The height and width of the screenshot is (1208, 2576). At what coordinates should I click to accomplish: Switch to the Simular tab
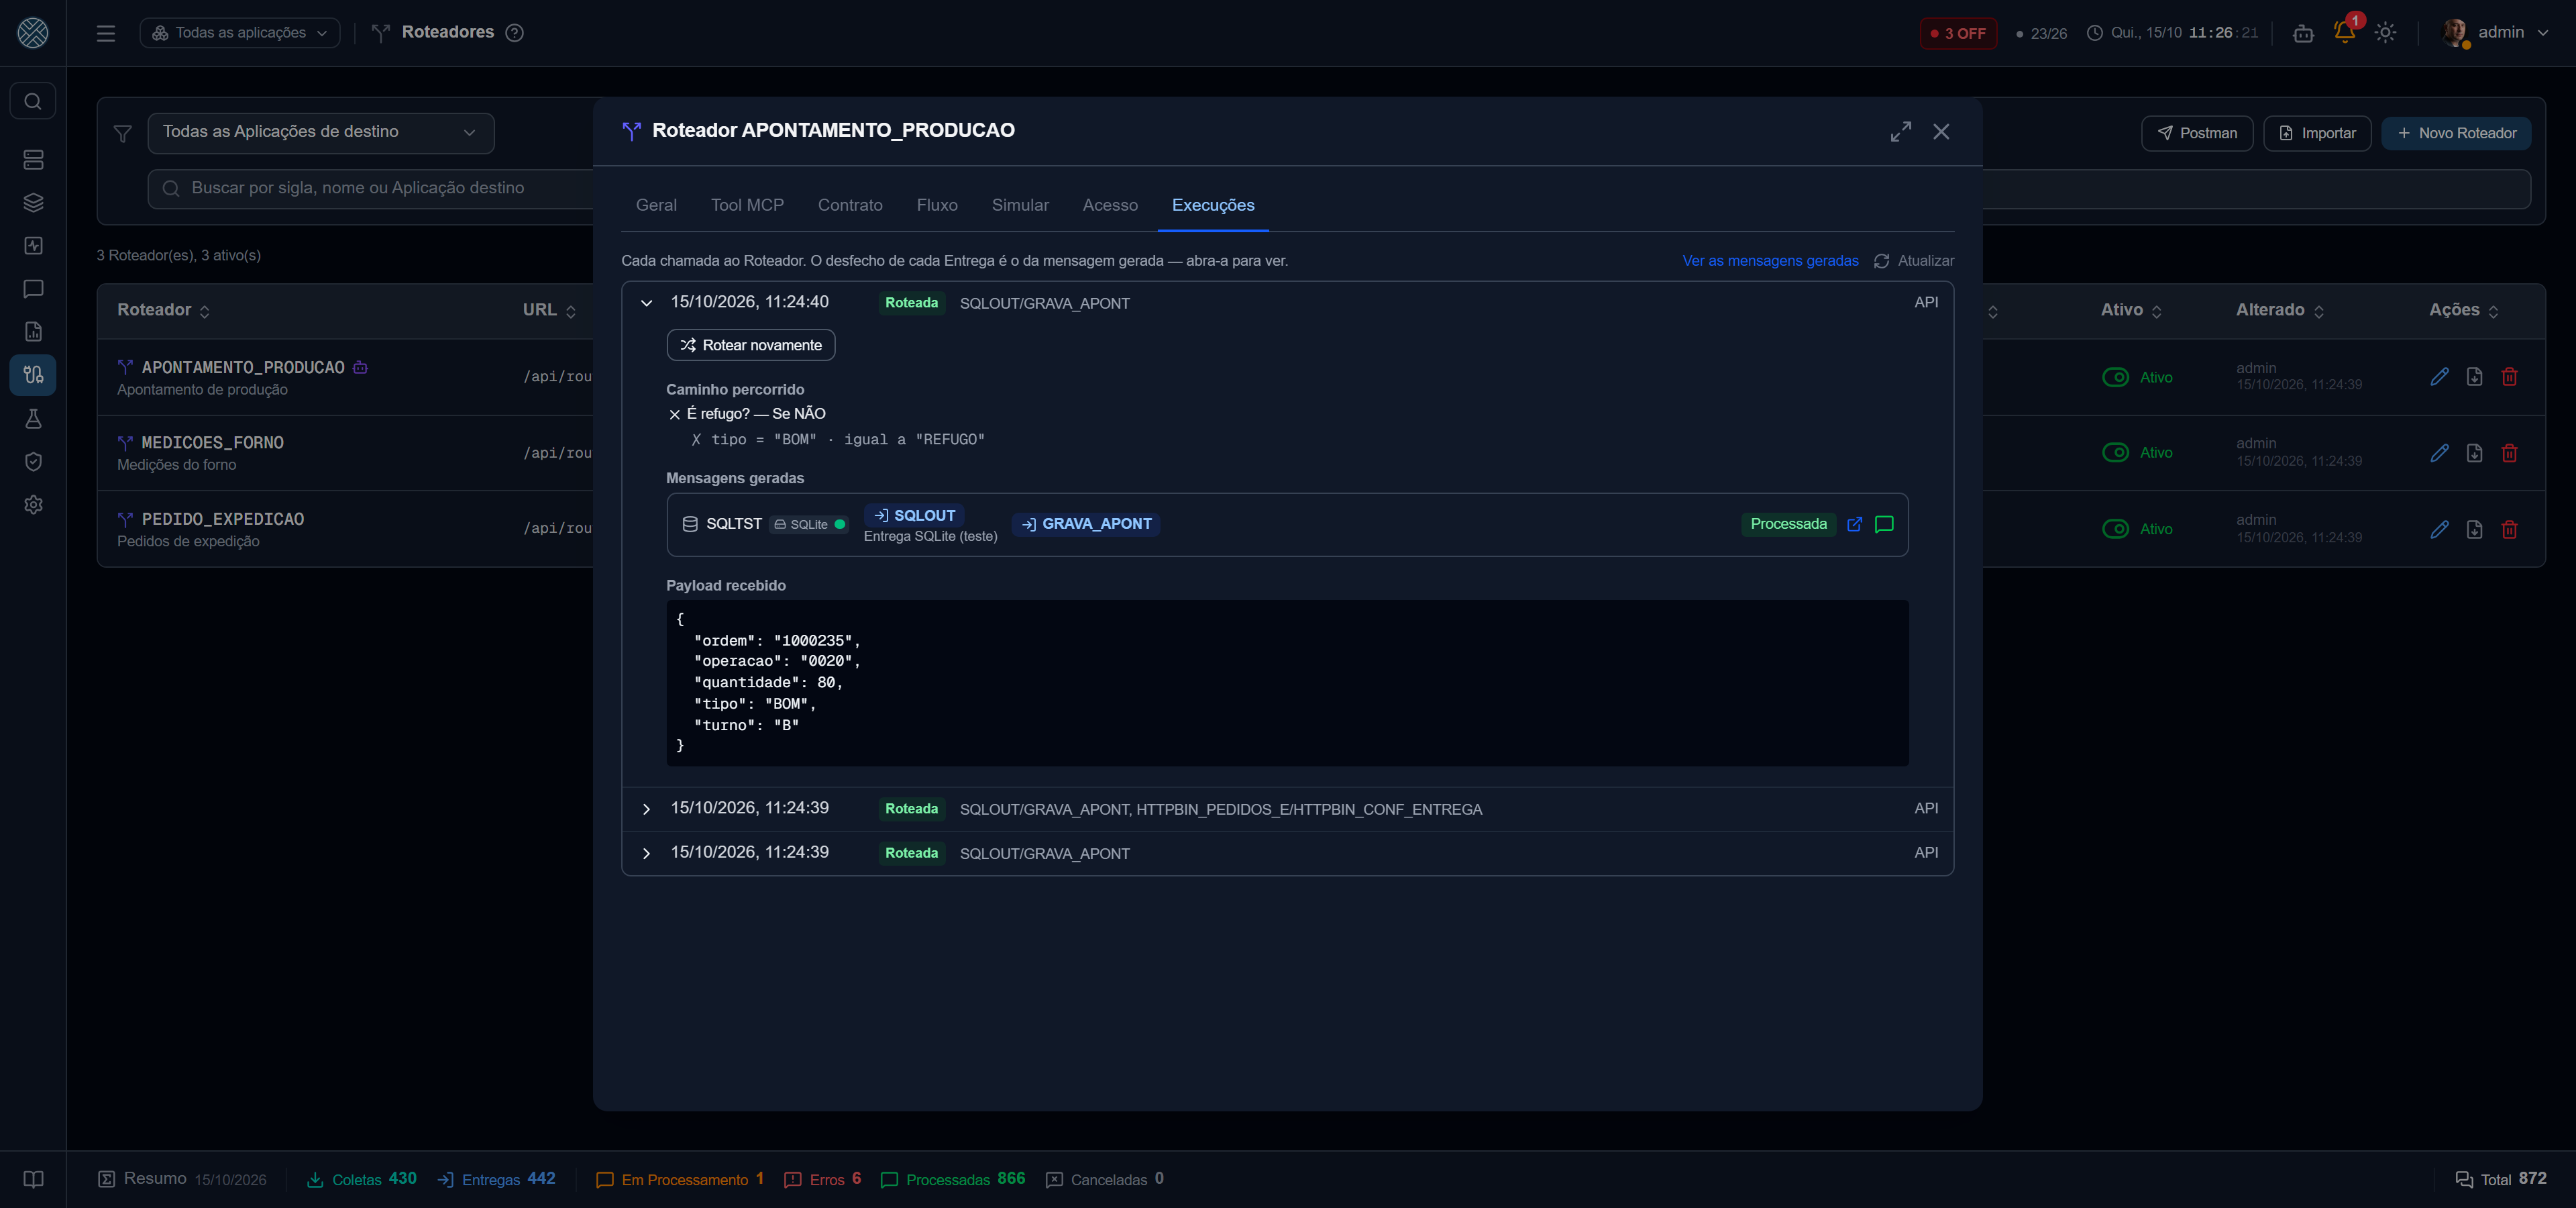[x=1020, y=205]
